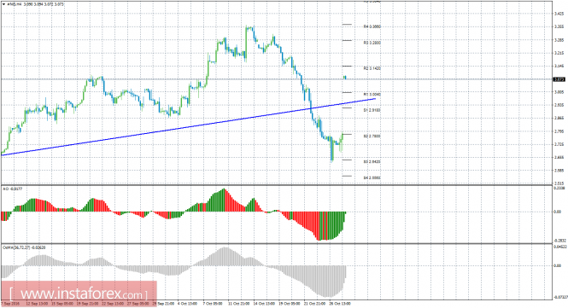Select the S2 support level label
This screenshot has height=308, width=568.
pyautogui.click(x=372, y=137)
